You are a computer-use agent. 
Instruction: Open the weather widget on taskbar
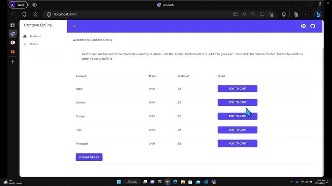(12, 182)
